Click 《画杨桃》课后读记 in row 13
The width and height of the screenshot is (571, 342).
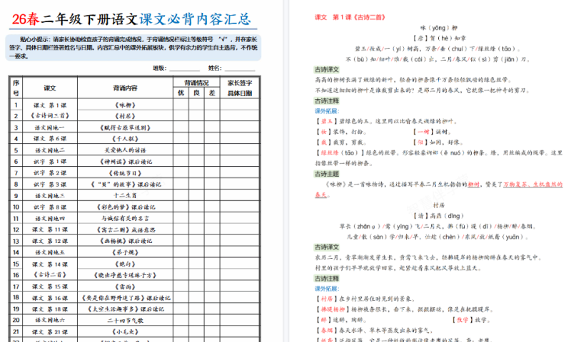[x=125, y=241]
